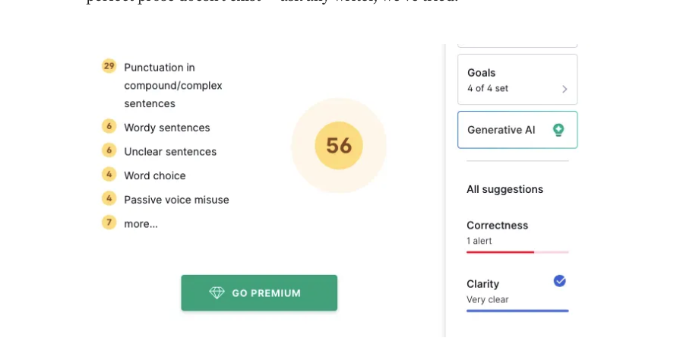This screenshot has width=699, height=360.
Task: Click the 7 badge beside more
Action: pos(109,223)
